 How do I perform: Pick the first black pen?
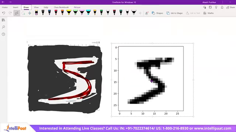point(43,12)
